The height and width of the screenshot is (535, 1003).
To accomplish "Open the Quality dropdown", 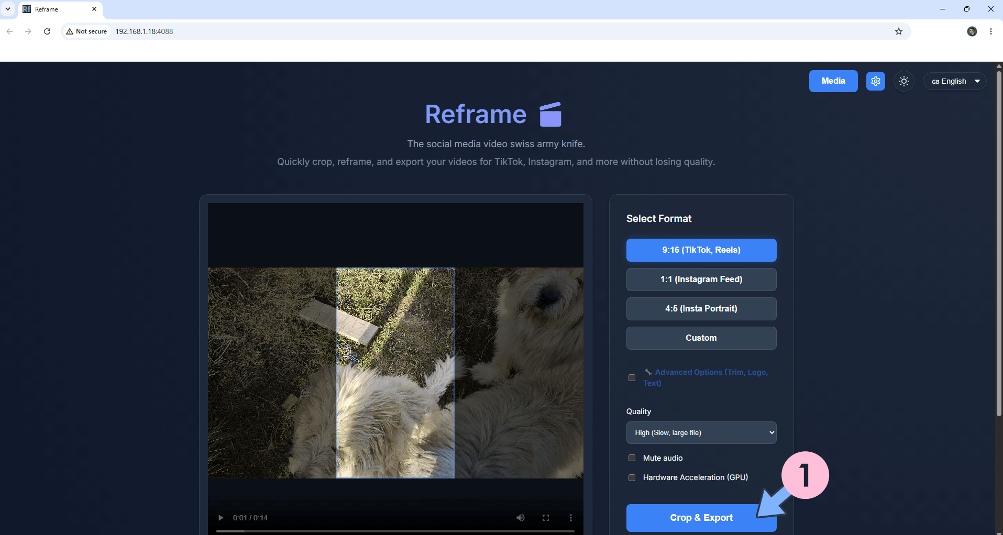I will pyautogui.click(x=701, y=433).
